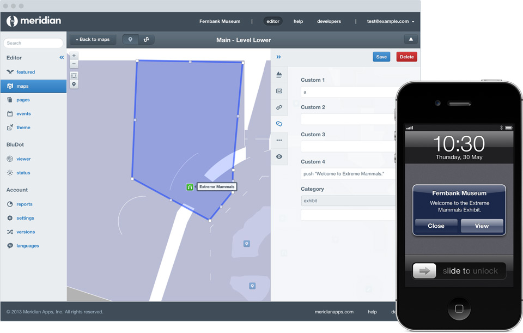Click the pages document icon
This screenshot has width=523, height=333.
pyautogui.click(x=10, y=100)
